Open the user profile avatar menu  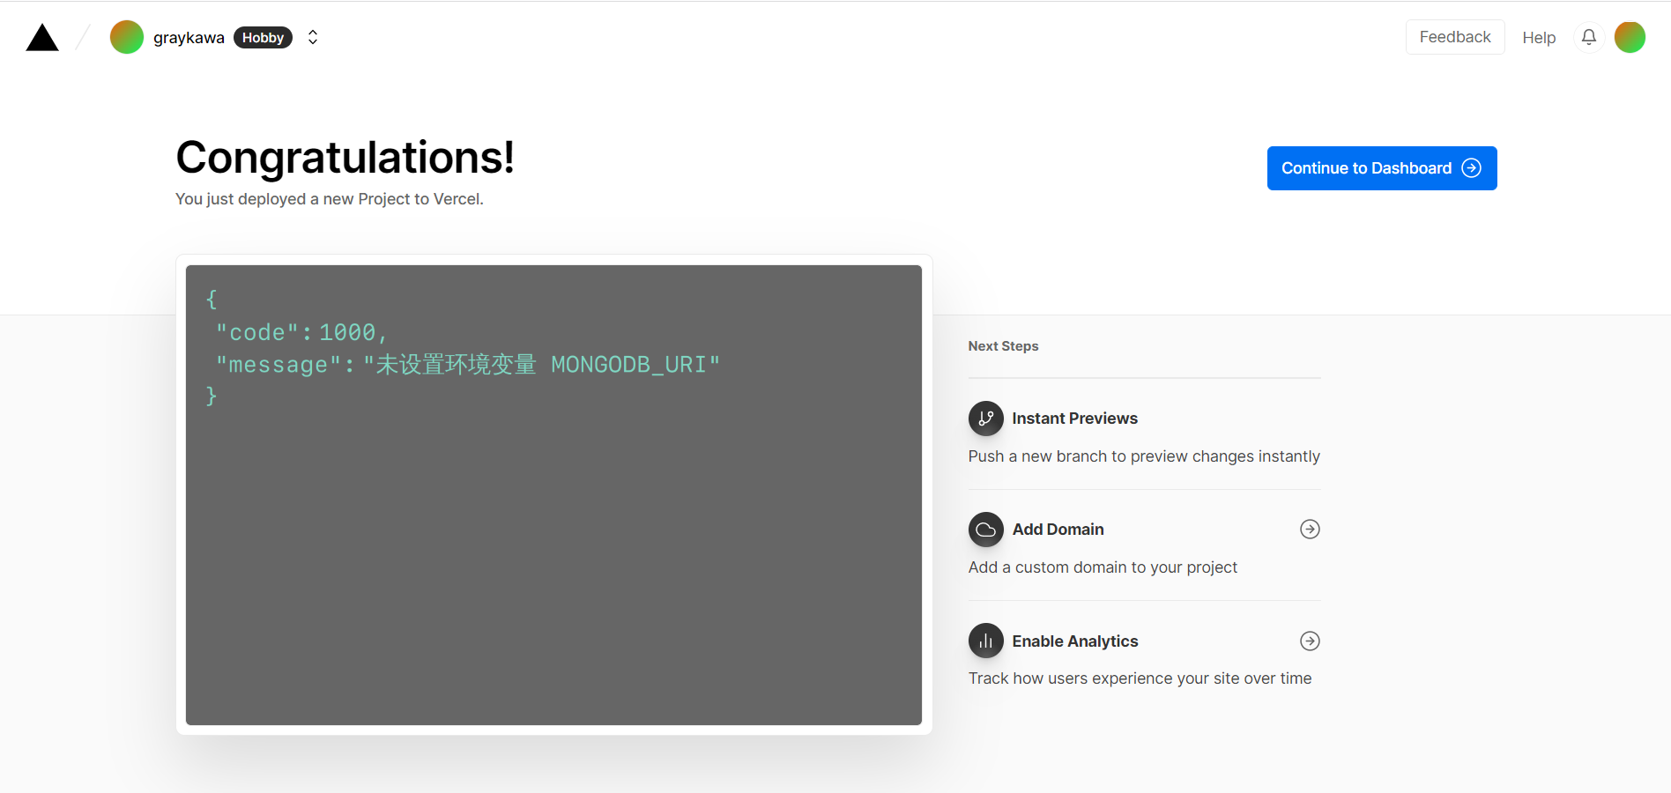coord(1630,37)
